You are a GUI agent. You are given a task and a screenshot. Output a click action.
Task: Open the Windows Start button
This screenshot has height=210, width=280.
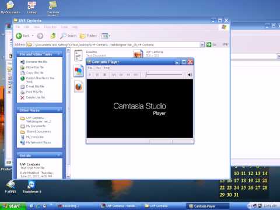pyautogui.click(x=13, y=206)
